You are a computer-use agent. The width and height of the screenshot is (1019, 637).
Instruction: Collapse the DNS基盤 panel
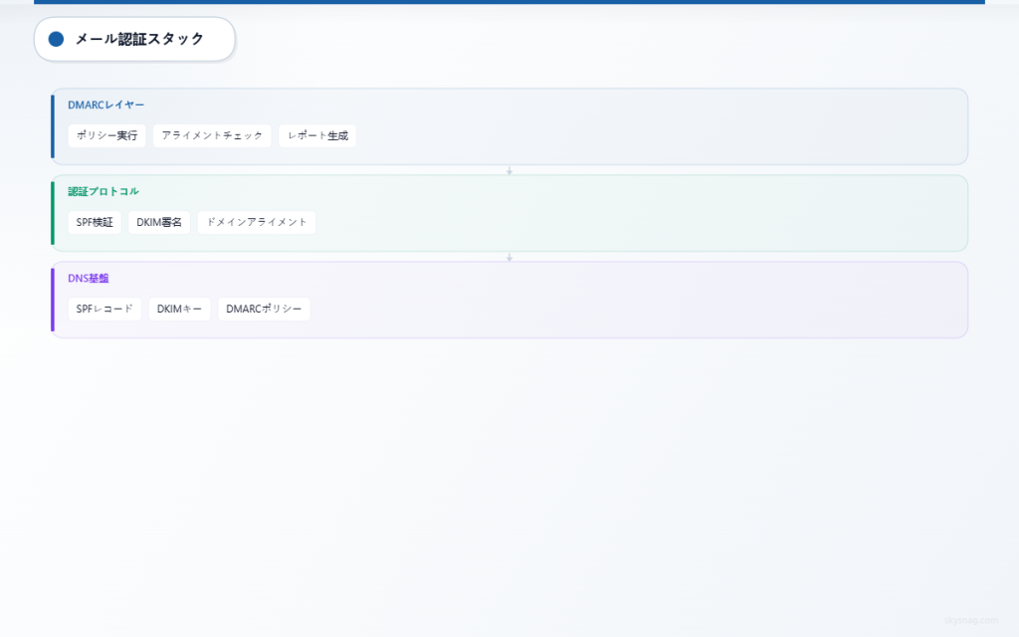click(x=597, y=300)
